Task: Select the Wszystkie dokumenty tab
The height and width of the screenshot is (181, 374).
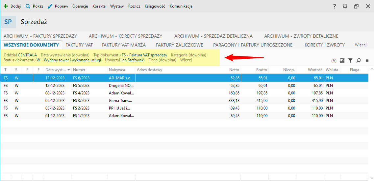Action: click(x=31, y=45)
